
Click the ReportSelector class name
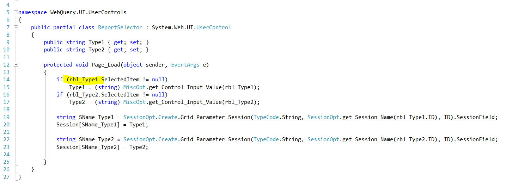[x=120, y=27]
